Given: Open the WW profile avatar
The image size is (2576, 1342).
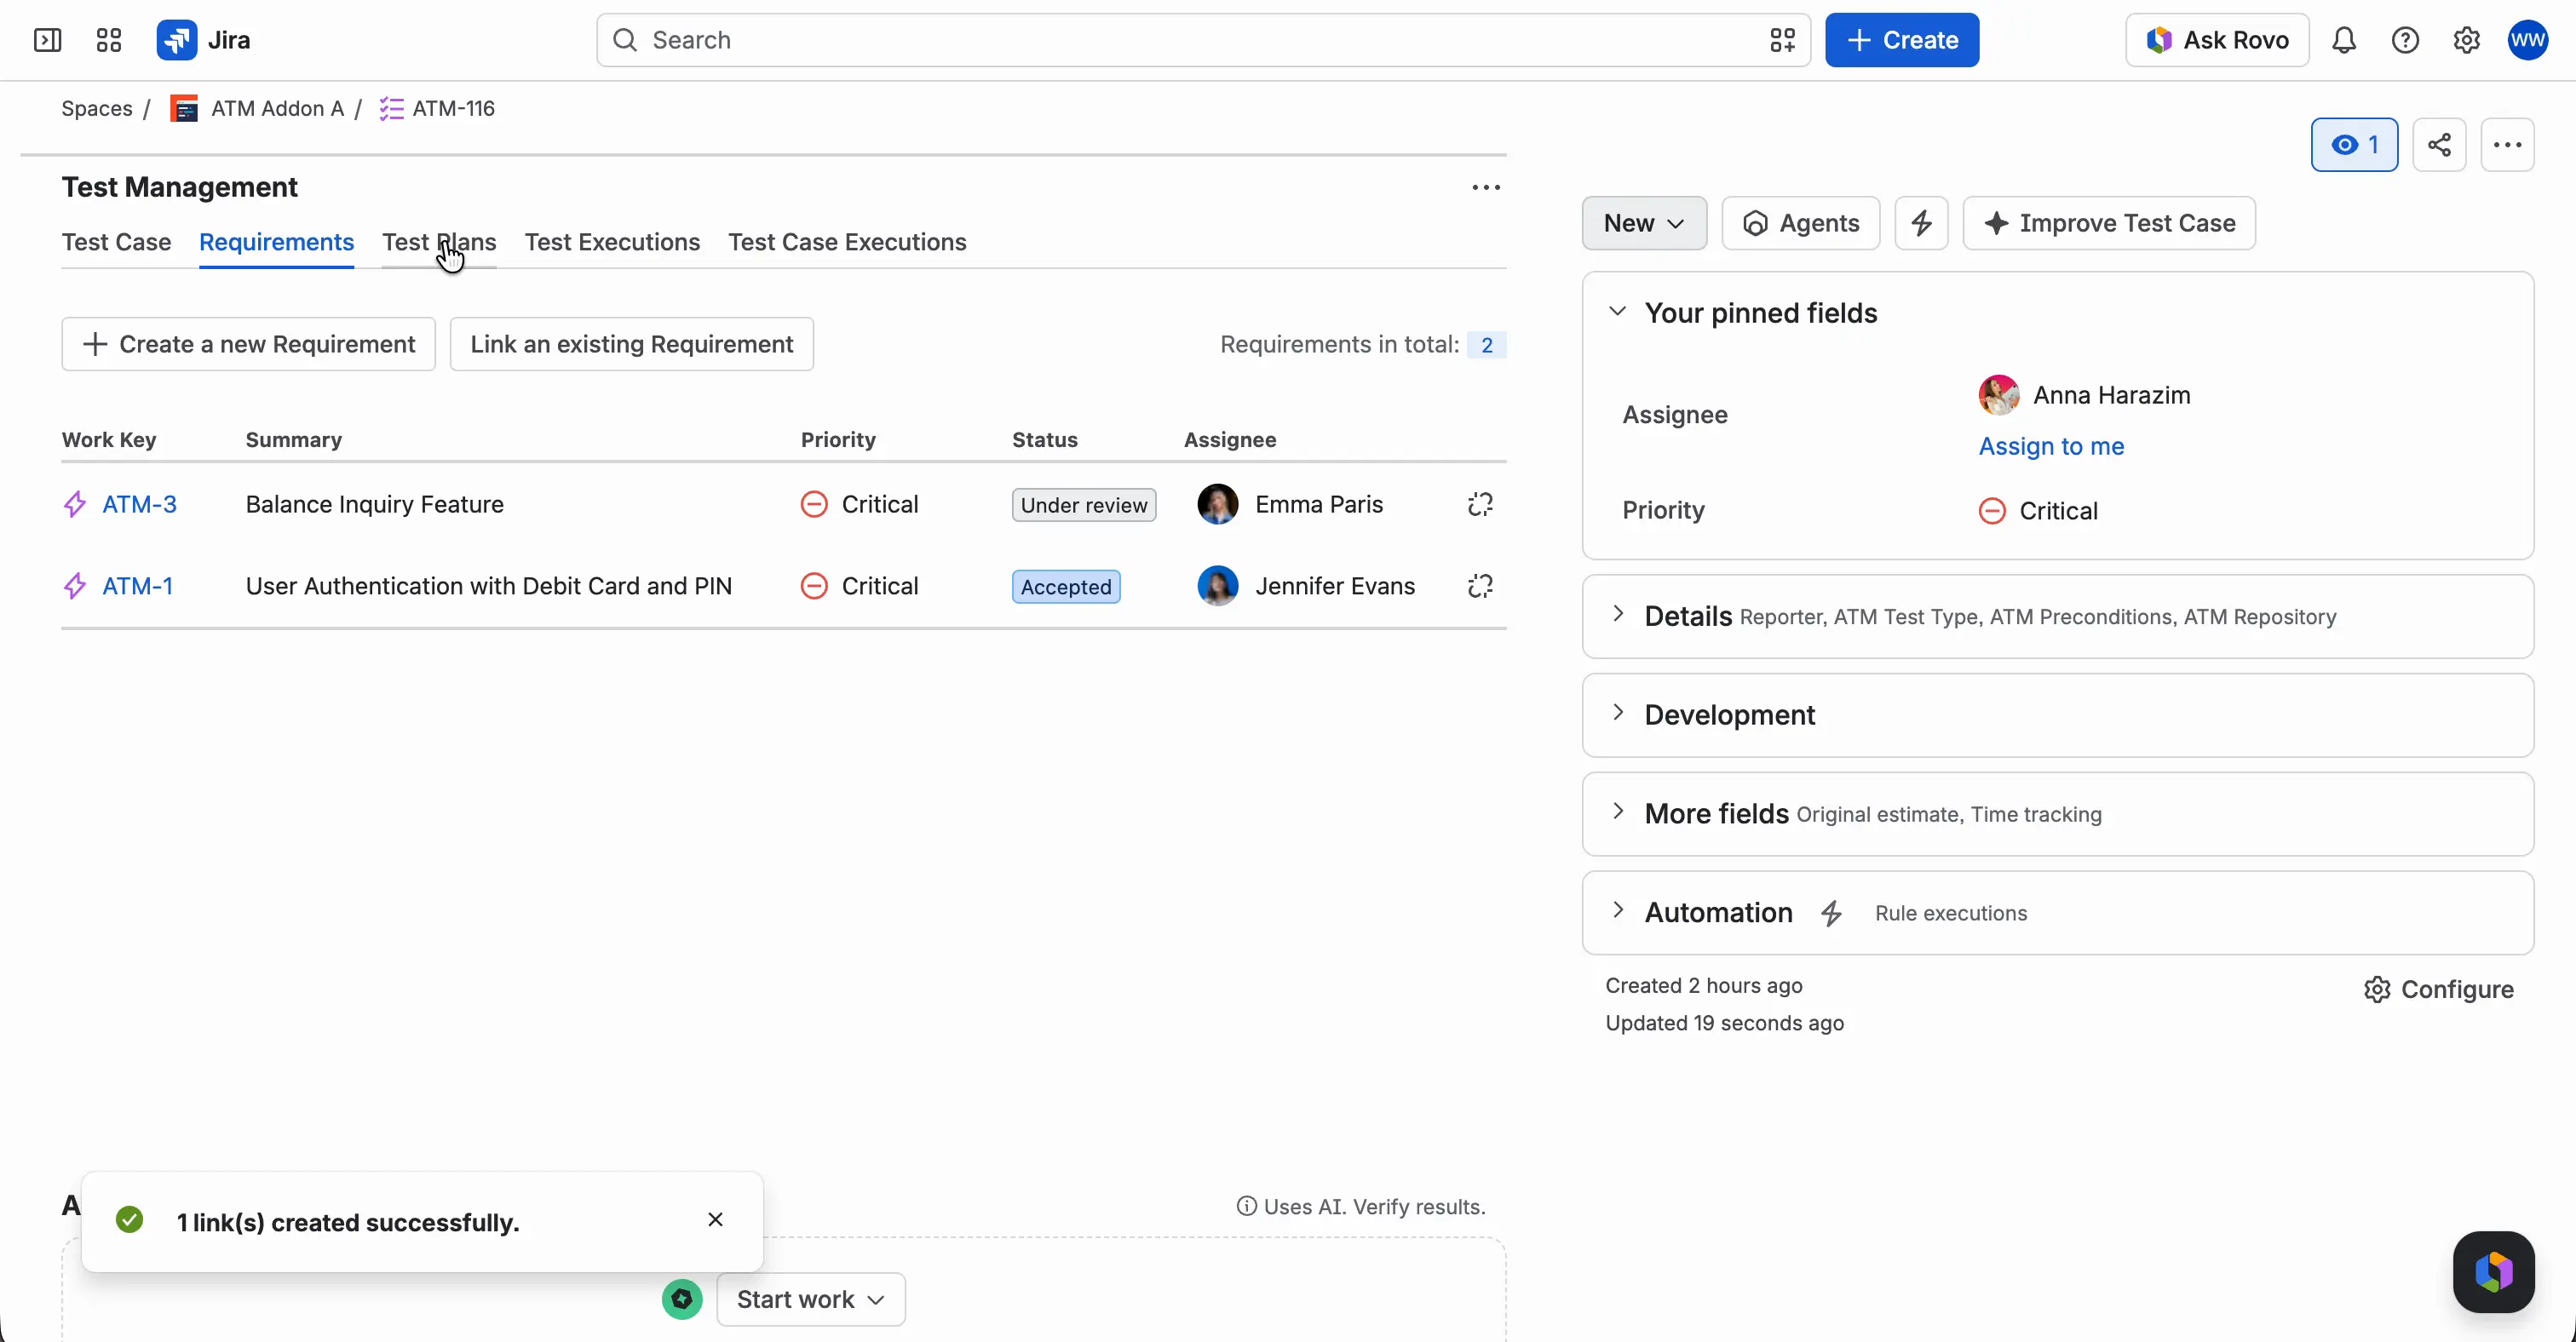Looking at the screenshot, I should (2527, 40).
